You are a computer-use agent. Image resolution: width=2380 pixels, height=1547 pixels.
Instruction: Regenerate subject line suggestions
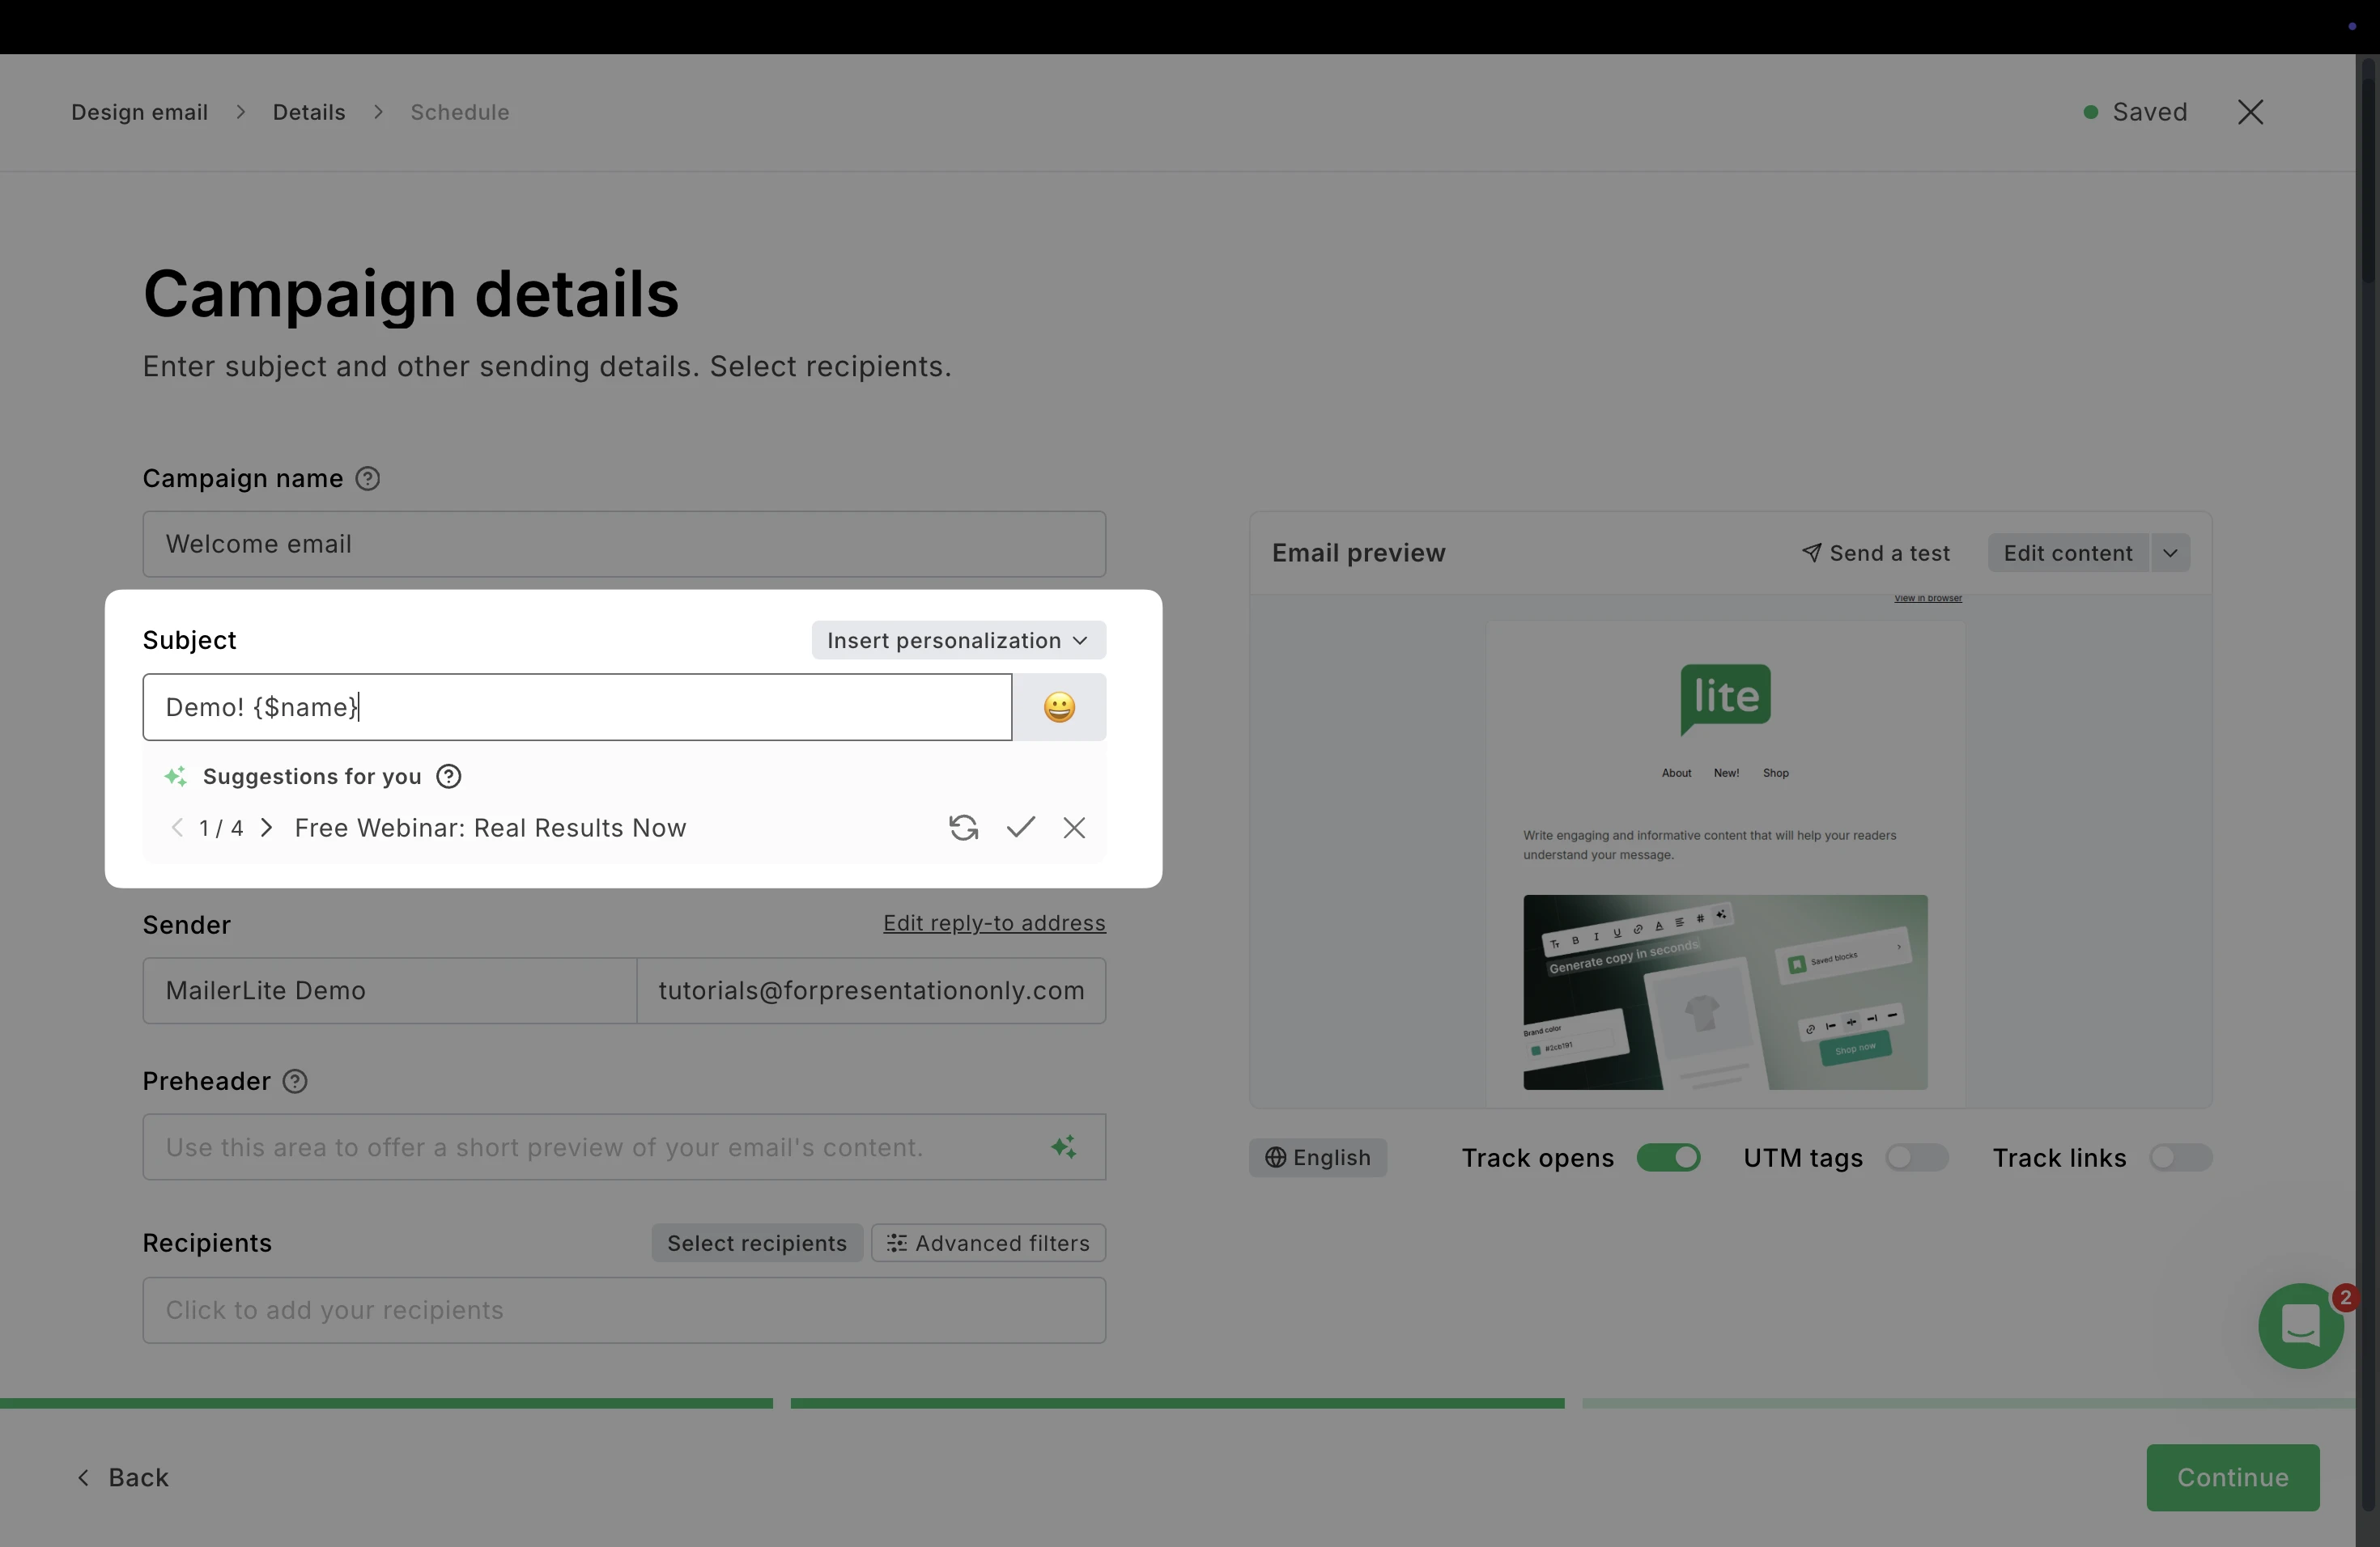(963, 828)
